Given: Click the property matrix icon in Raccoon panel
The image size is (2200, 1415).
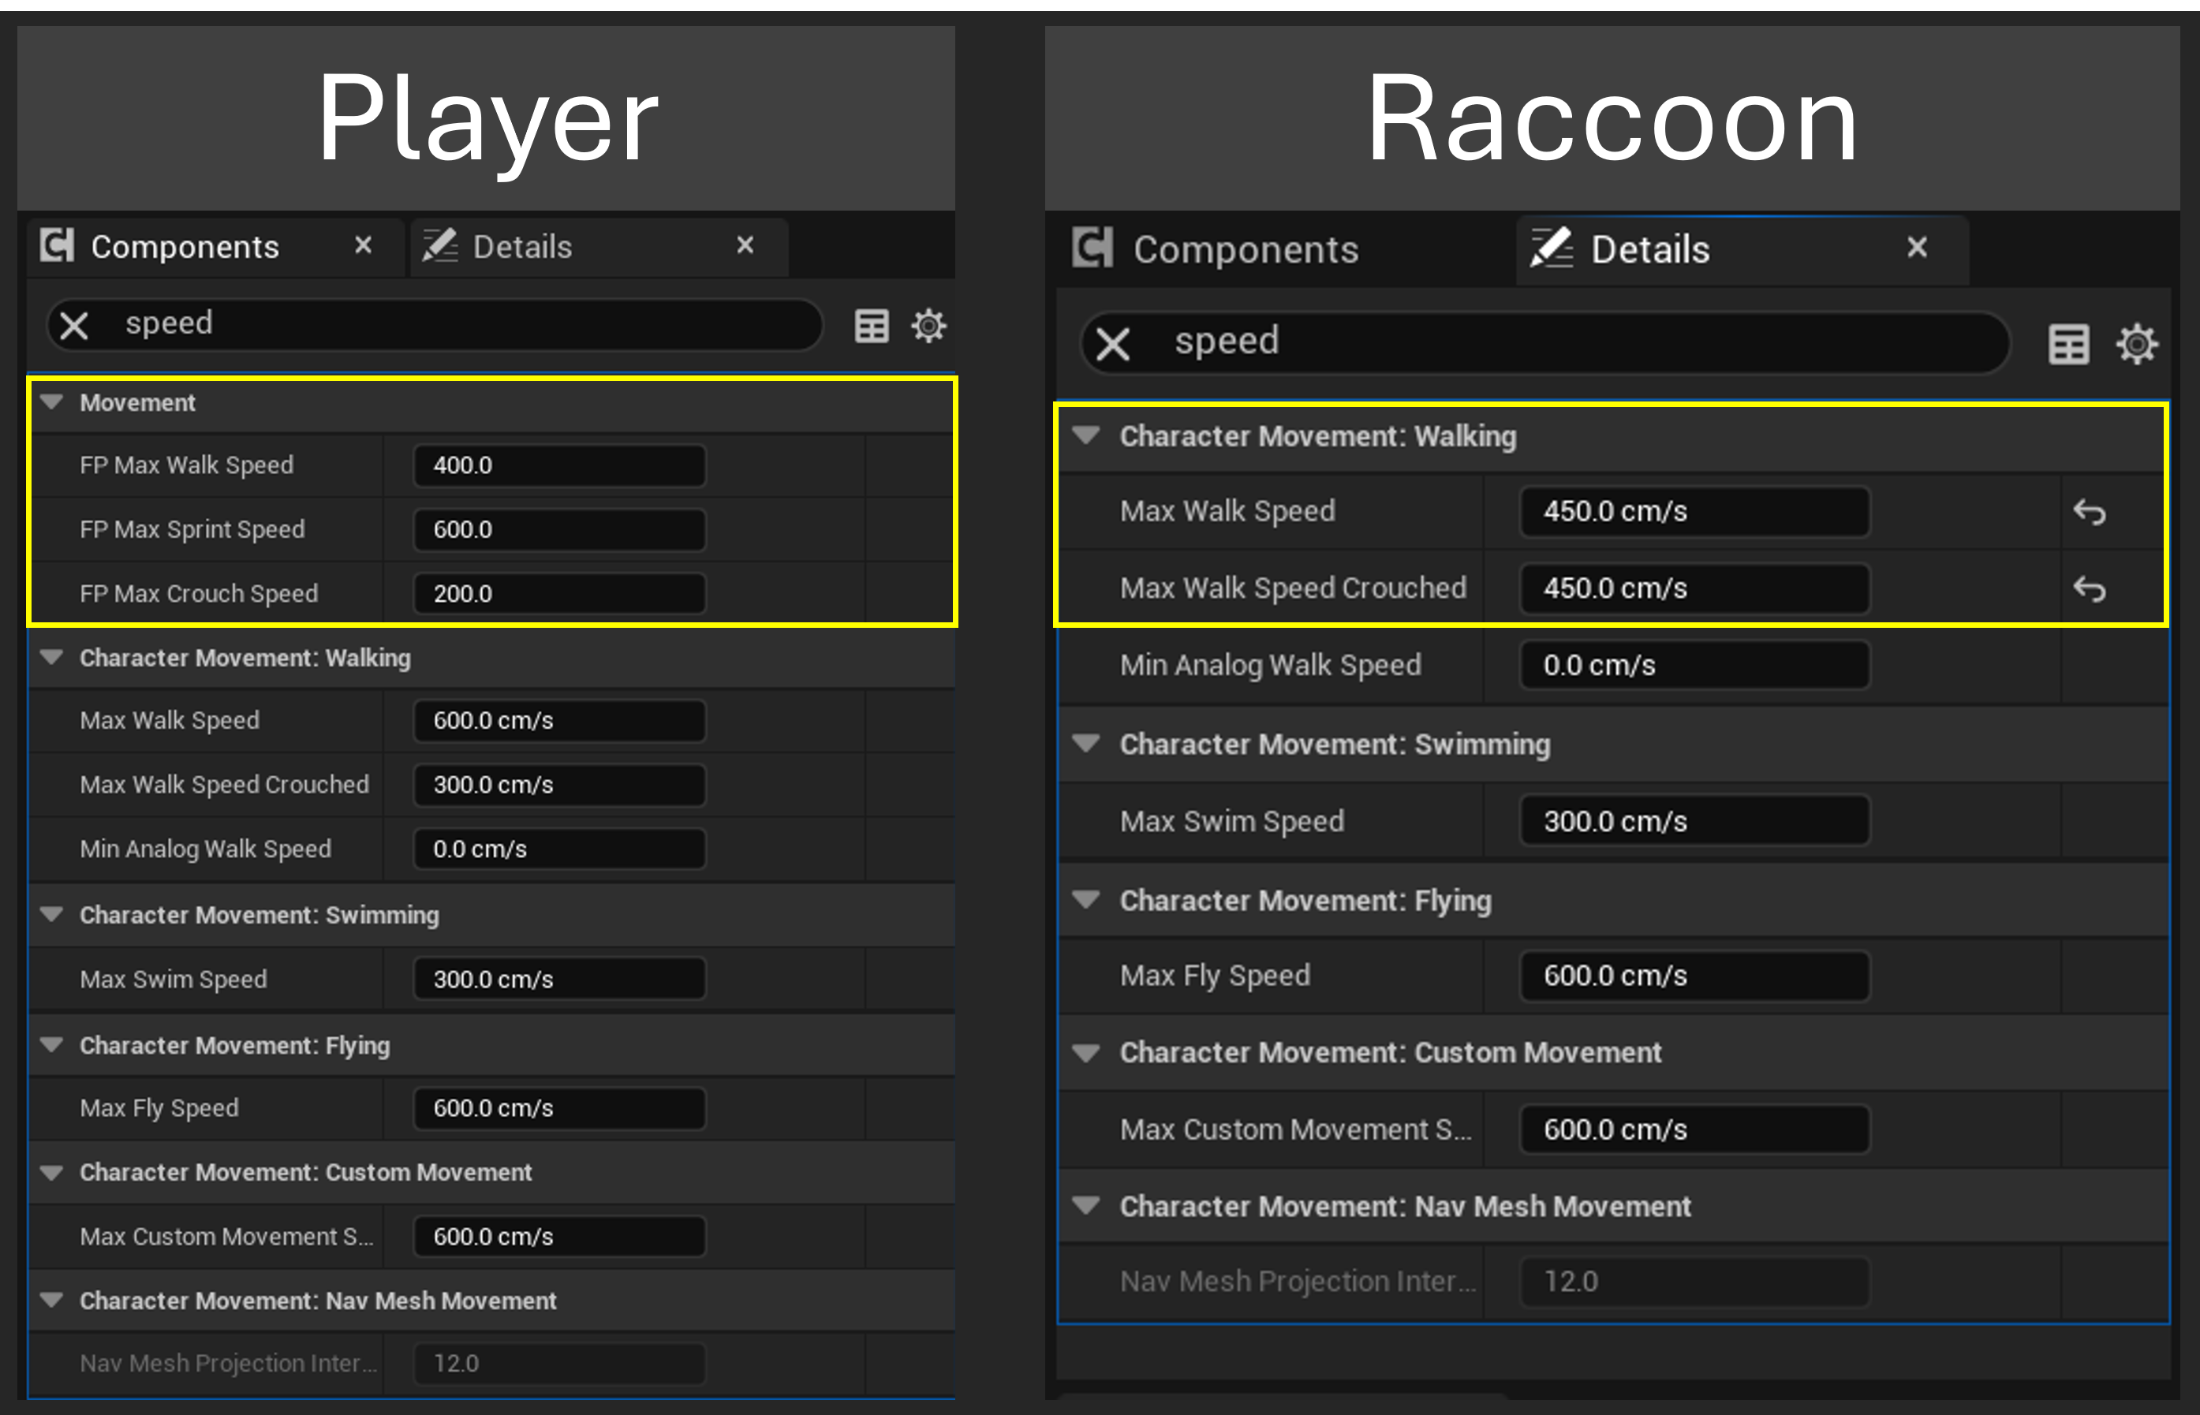Looking at the screenshot, I should (x=2068, y=344).
